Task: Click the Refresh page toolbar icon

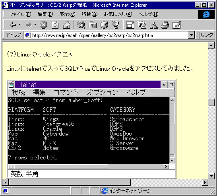Action: tap(55, 25)
